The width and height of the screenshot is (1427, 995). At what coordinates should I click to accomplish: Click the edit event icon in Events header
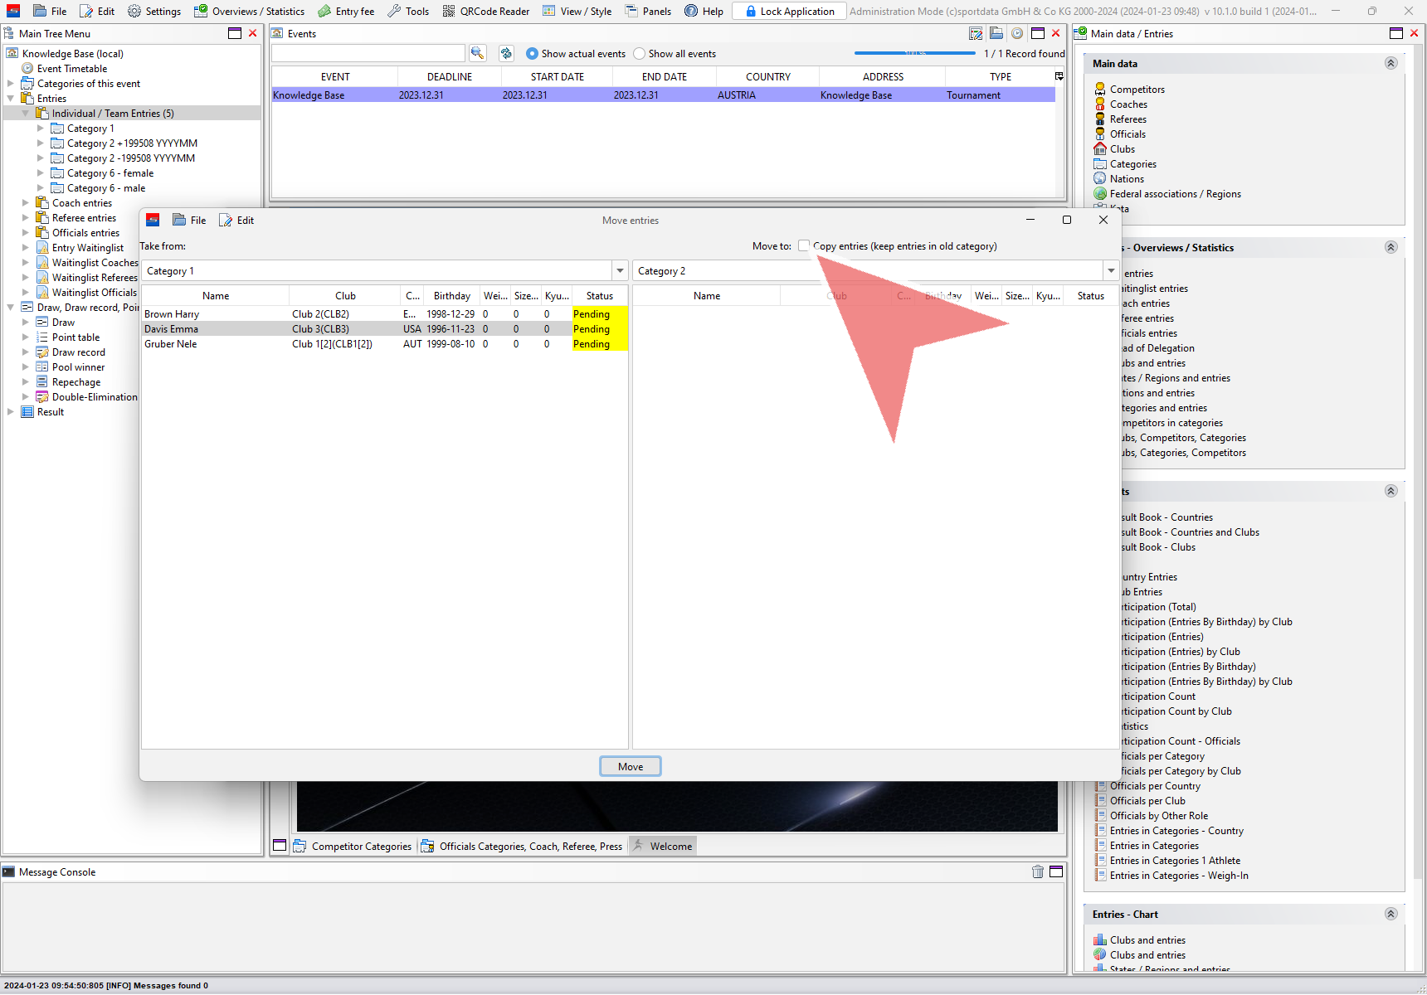[976, 33]
